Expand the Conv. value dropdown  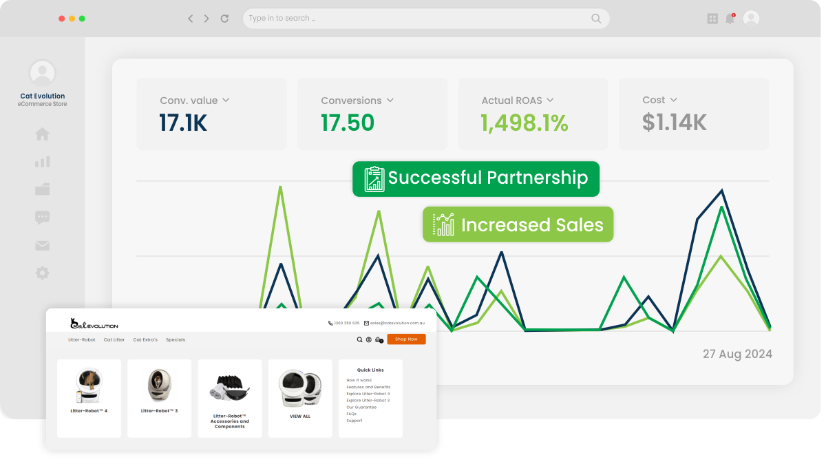(226, 101)
